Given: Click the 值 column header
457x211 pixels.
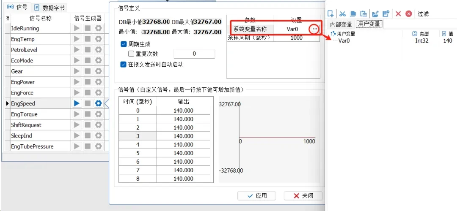Looking at the screenshot, I should click(447, 34).
